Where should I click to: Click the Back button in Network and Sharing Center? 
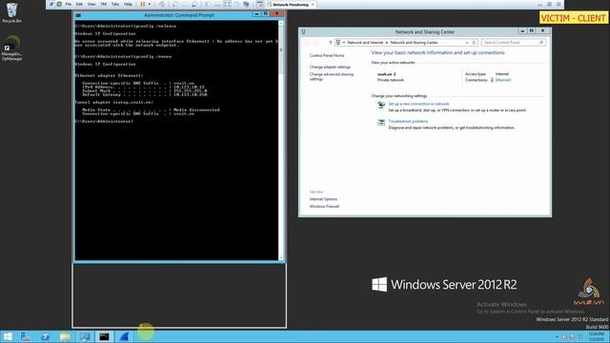click(x=307, y=42)
